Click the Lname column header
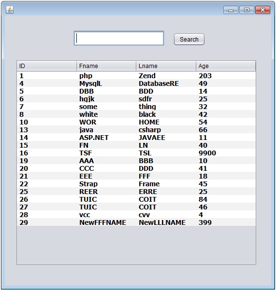The height and width of the screenshot is (291, 276). tap(166, 66)
